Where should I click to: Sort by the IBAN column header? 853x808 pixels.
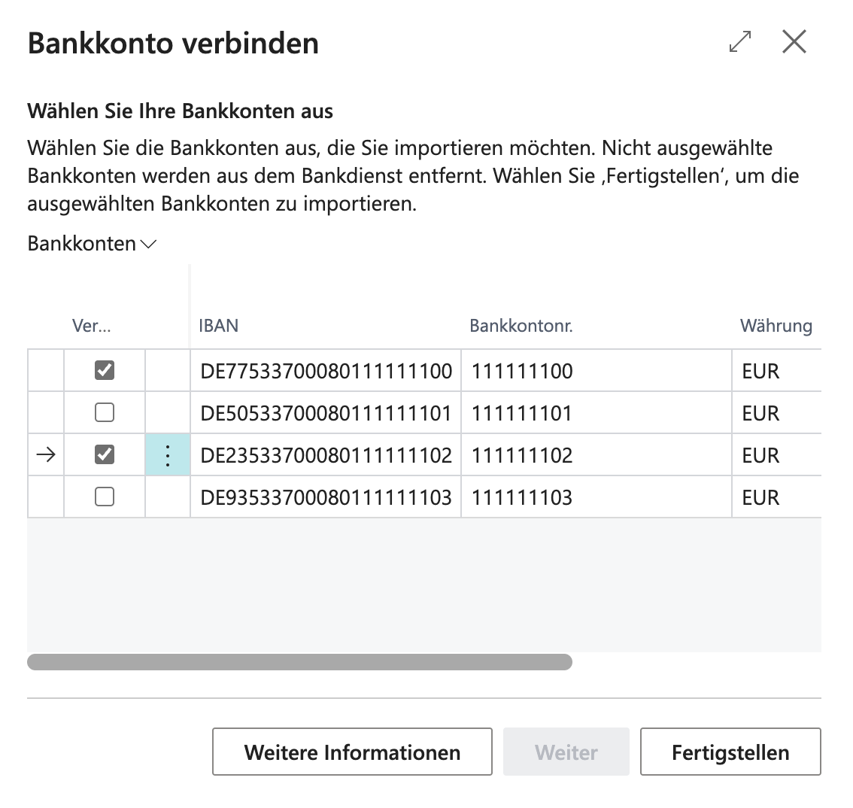tap(219, 325)
